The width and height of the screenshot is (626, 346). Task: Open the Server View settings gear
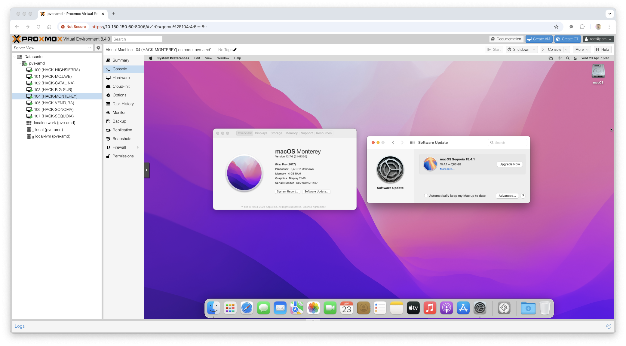click(x=98, y=48)
